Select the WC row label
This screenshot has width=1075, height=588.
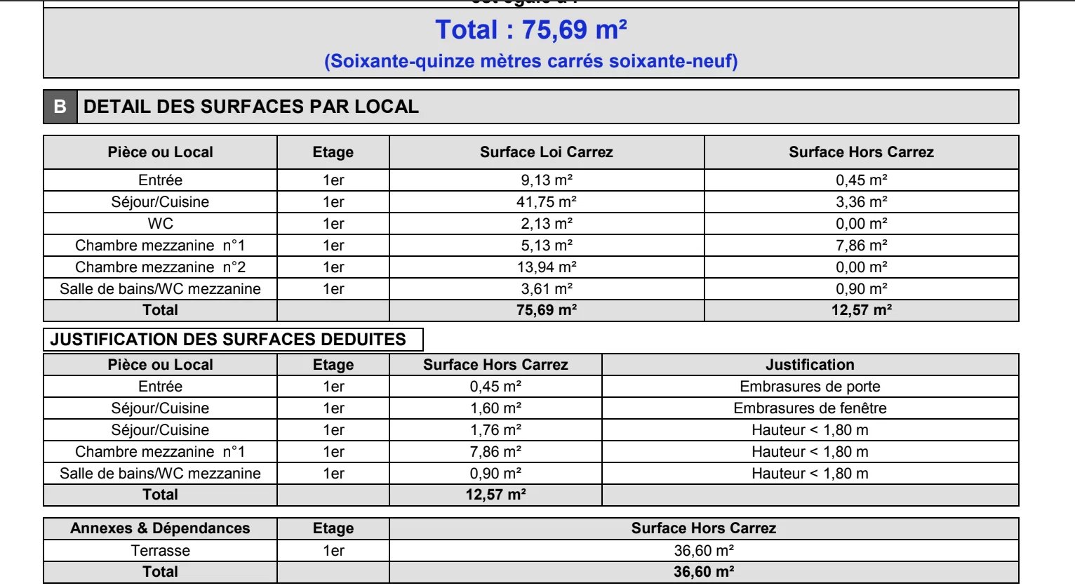point(160,224)
